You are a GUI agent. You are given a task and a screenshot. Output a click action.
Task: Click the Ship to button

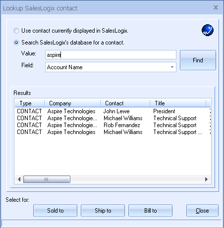click(x=103, y=211)
